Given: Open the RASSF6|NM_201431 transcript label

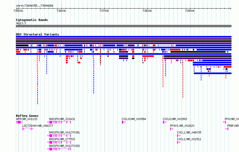Looking at the screenshot, I should [x=62, y=119].
